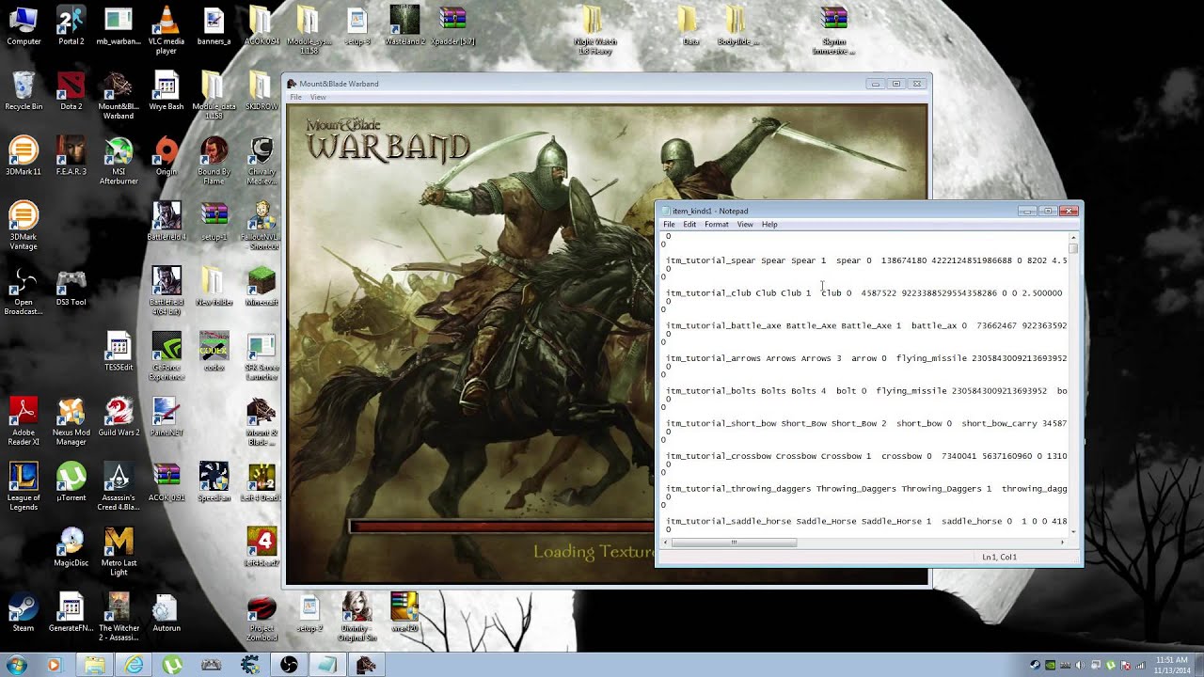The width and height of the screenshot is (1204, 677).
Task: Open Notepad Format menu
Action: click(x=717, y=225)
